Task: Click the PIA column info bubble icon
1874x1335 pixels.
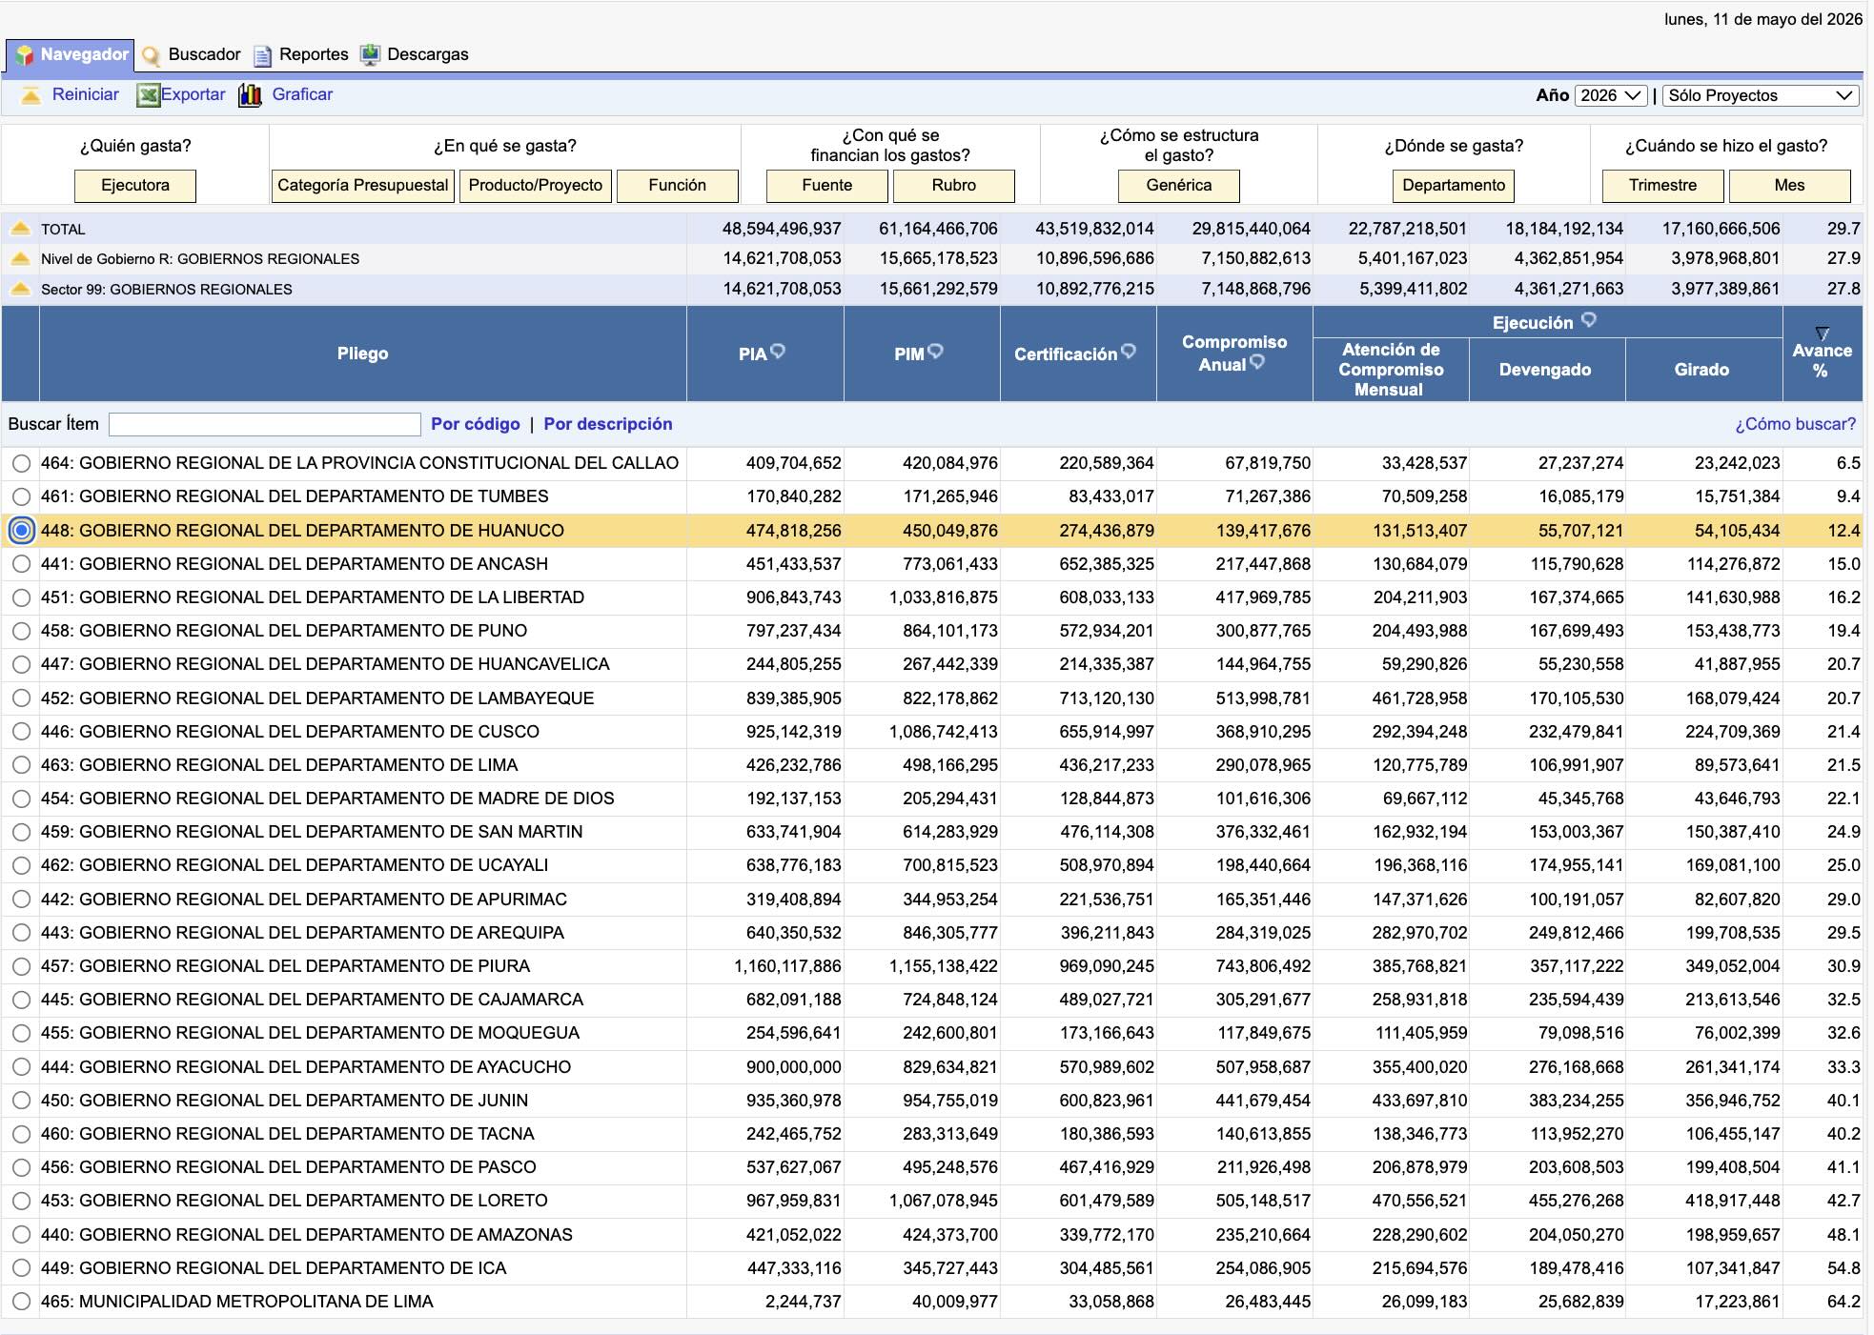Action: tap(778, 352)
